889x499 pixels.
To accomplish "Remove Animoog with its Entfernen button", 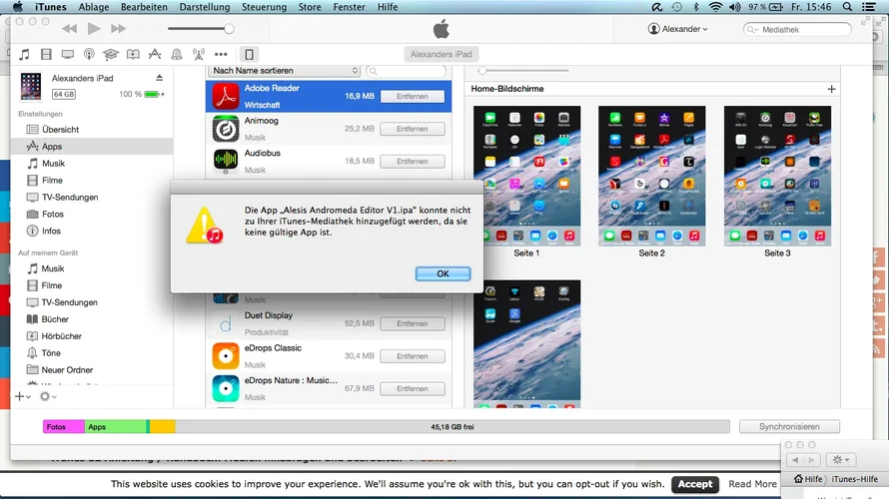I will (x=412, y=129).
